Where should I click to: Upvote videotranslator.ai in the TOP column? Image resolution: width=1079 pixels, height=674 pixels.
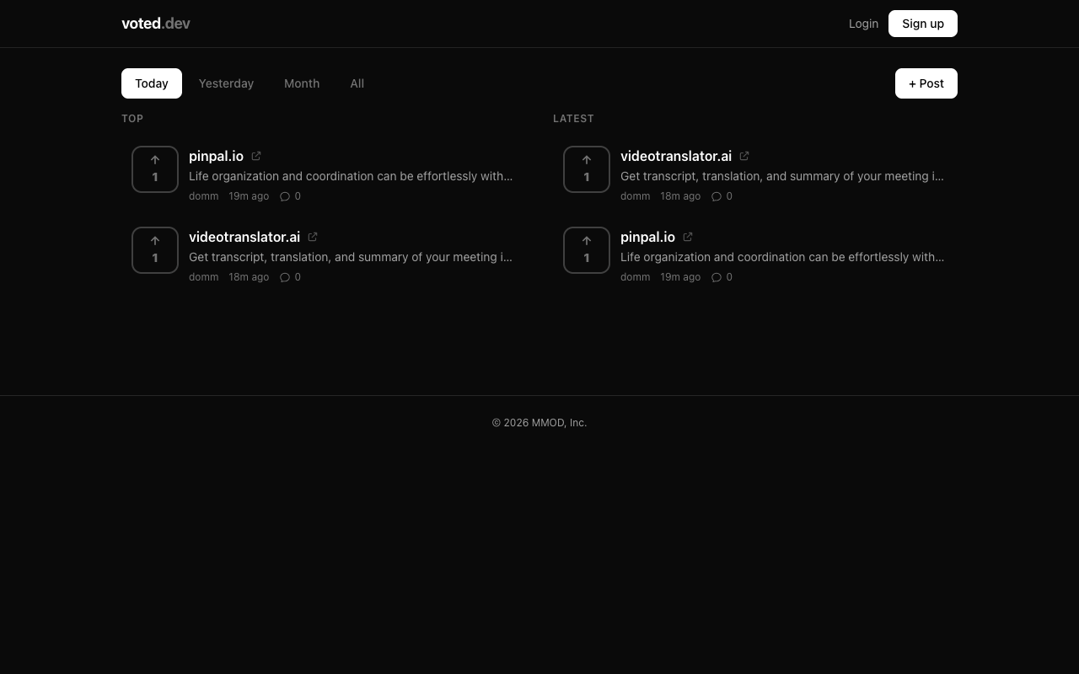pos(155,250)
